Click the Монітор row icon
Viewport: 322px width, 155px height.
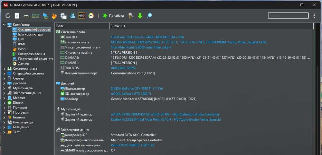[x=62, y=99]
